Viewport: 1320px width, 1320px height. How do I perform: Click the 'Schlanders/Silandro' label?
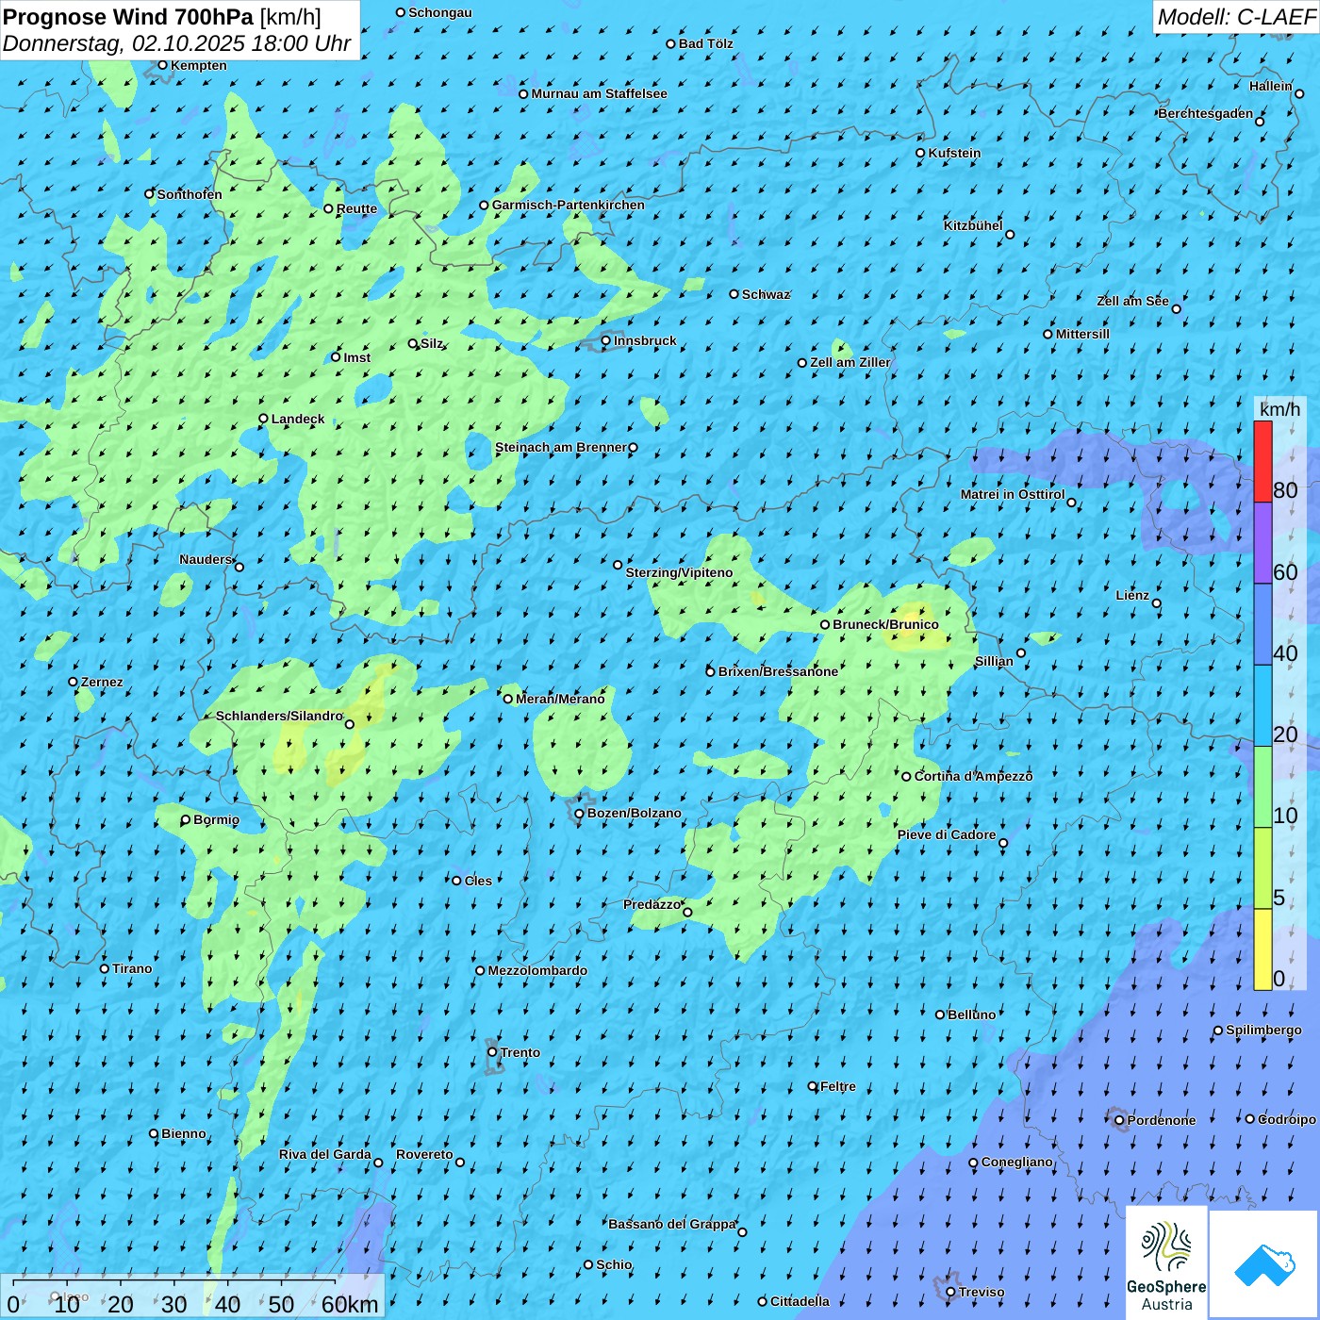coord(279,716)
